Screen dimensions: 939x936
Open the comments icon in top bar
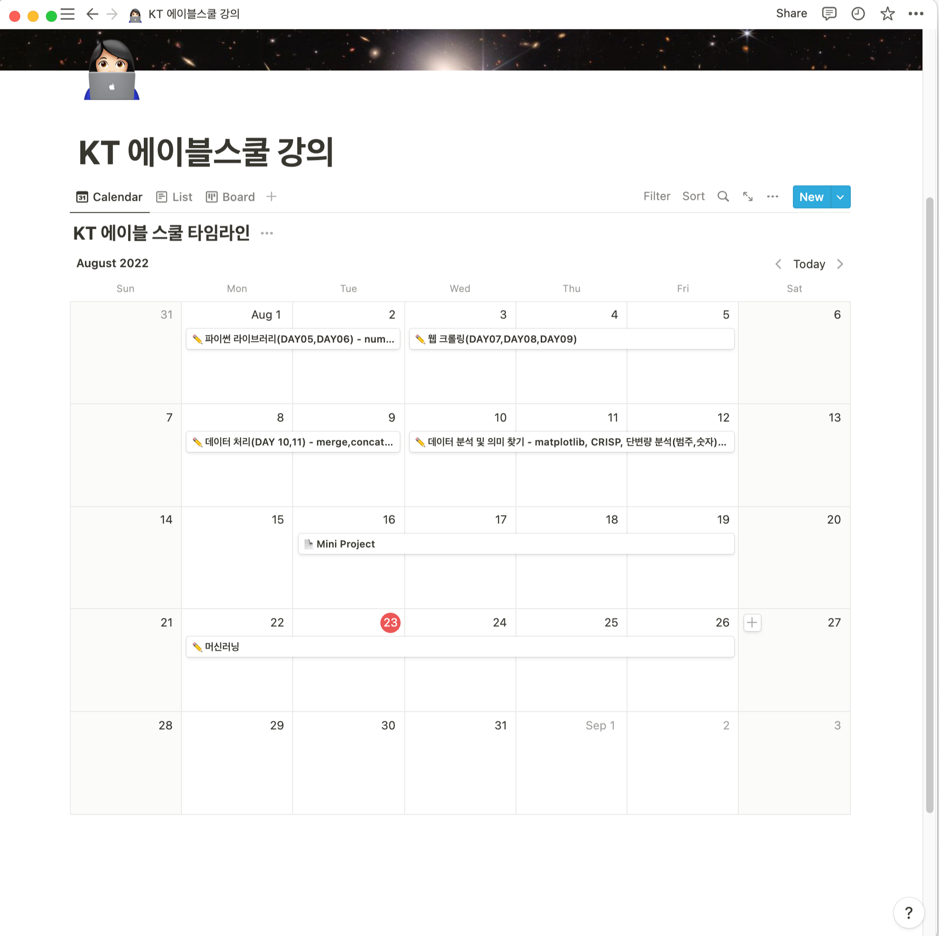(829, 14)
